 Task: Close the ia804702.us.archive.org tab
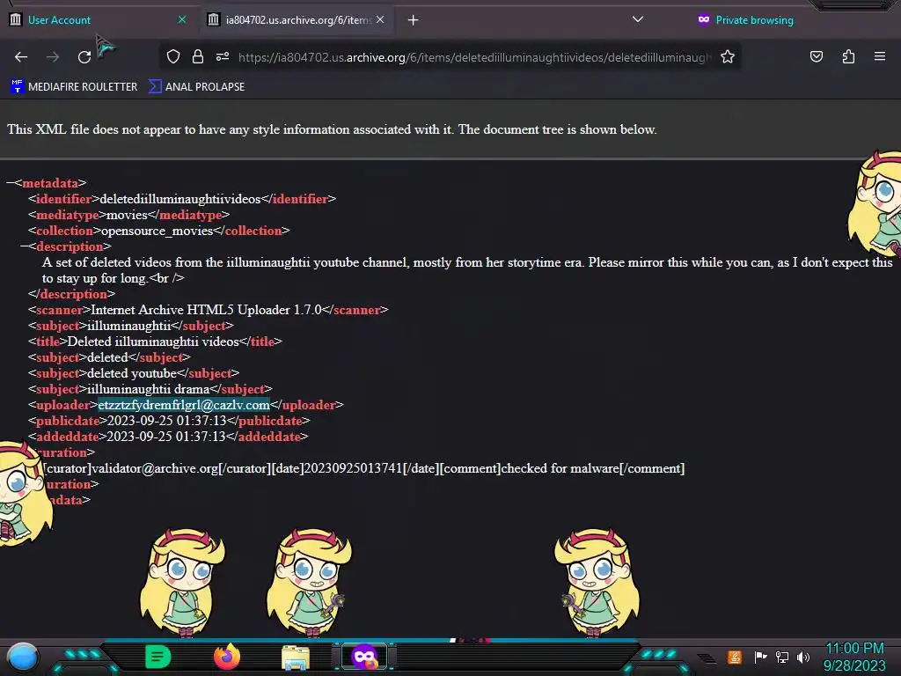click(380, 19)
